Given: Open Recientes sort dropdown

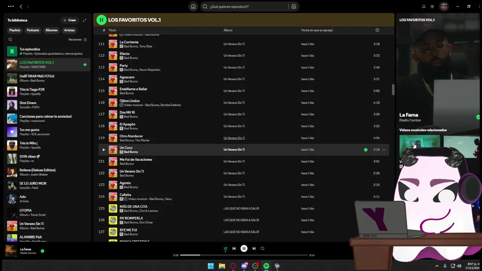Looking at the screenshot, I should coord(78,40).
